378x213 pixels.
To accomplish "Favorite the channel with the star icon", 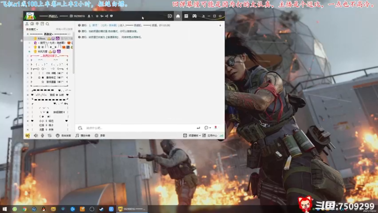I will click(x=97, y=16).
